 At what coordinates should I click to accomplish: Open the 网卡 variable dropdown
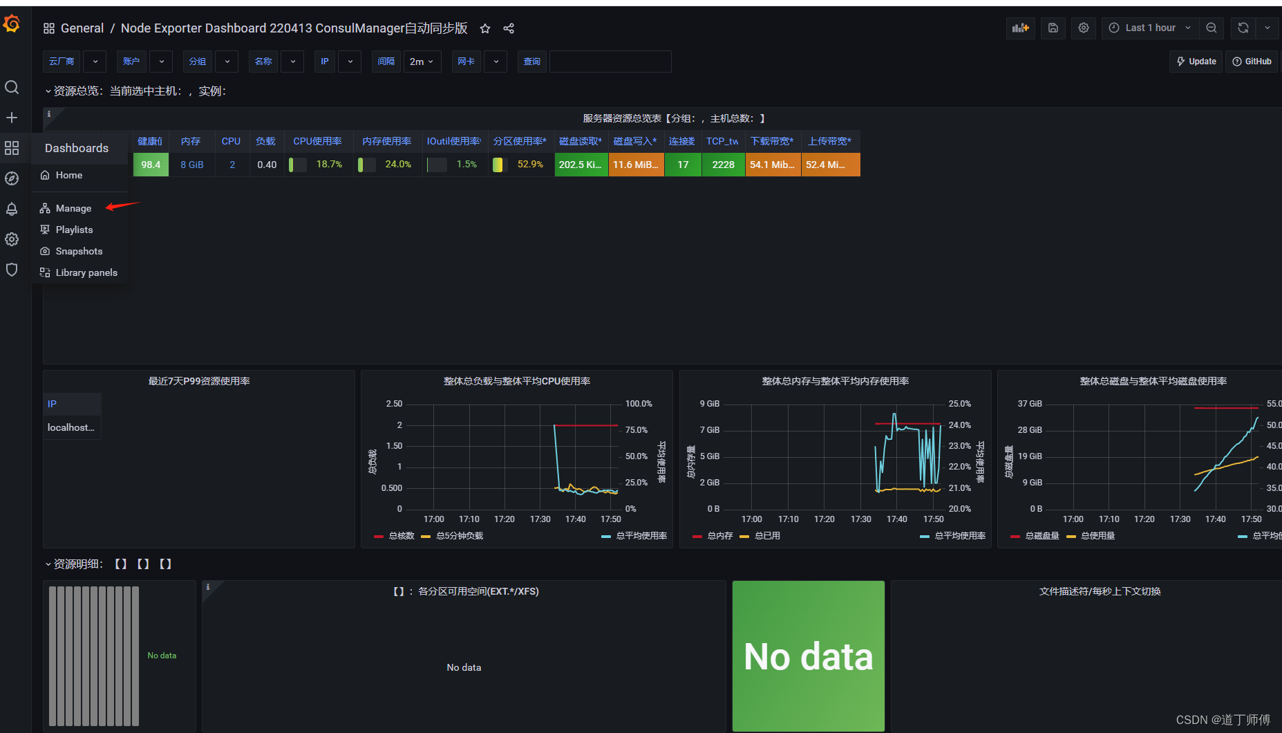click(496, 62)
